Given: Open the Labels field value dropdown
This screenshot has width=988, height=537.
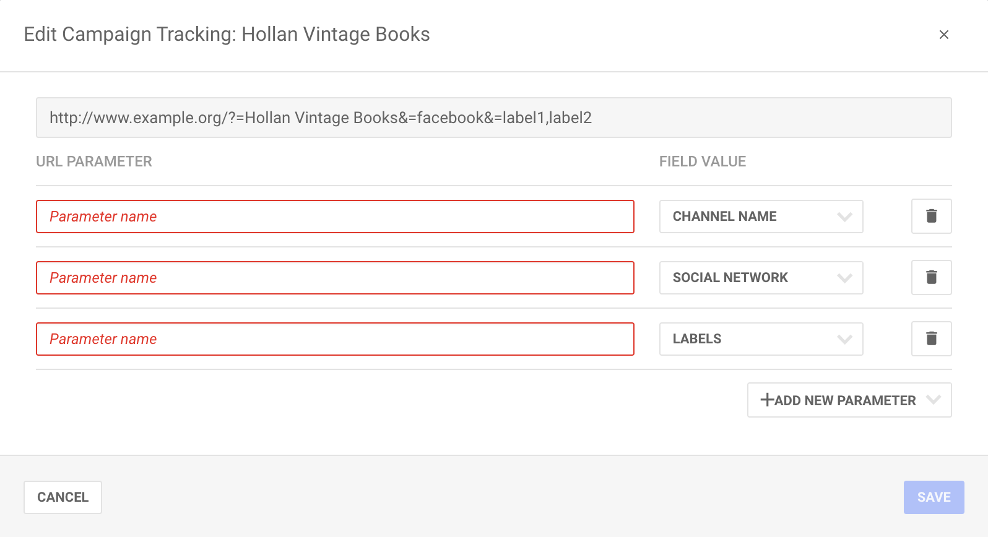Looking at the screenshot, I should click(761, 339).
